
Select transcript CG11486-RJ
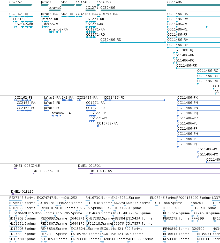pyautogui.click(x=183, y=50)
